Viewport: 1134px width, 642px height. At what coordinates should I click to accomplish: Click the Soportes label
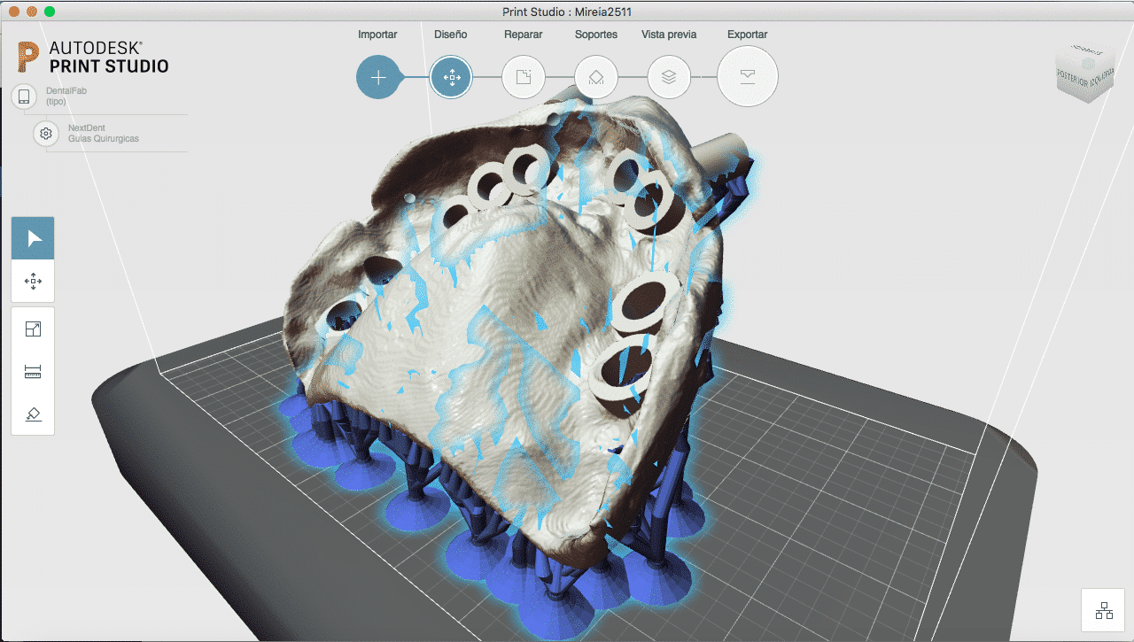tap(596, 35)
